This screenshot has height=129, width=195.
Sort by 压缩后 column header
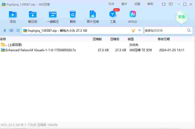(115, 39)
